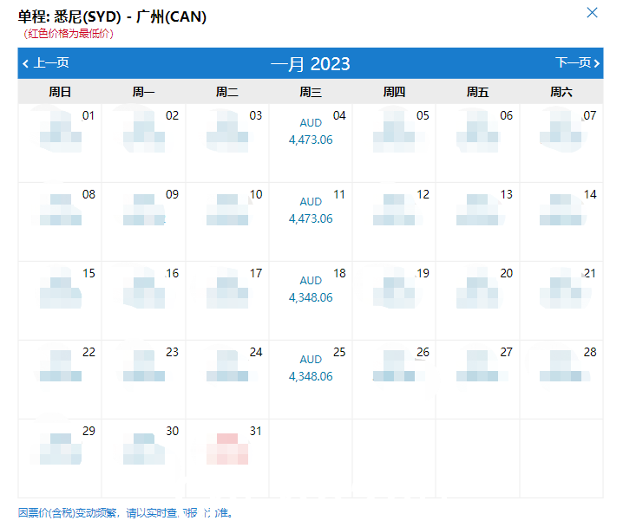Click the day 27 cell

point(477,380)
